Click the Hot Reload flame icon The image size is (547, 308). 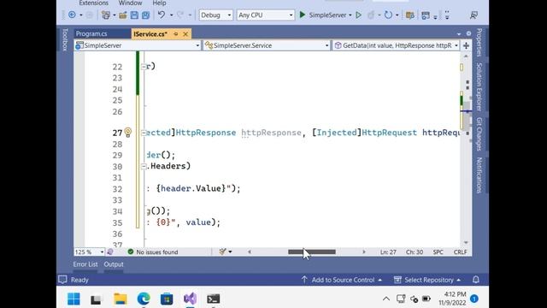[371, 15]
